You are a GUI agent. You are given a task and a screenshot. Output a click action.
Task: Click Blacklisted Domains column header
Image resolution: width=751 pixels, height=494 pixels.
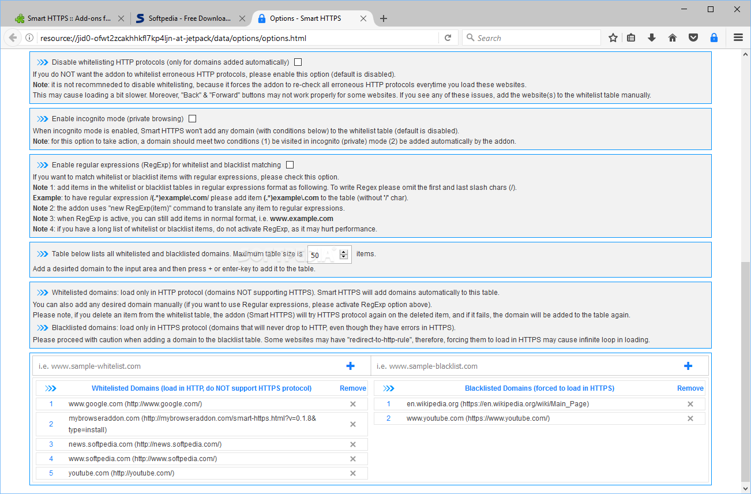(x=539, y=388)
